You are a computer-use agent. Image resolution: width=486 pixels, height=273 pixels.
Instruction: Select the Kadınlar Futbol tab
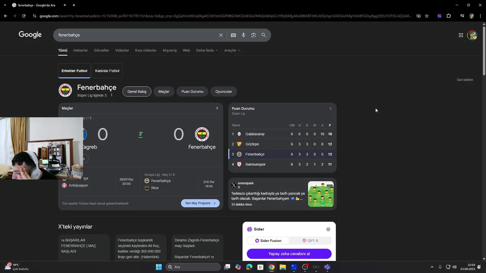(x=107, y=71)
